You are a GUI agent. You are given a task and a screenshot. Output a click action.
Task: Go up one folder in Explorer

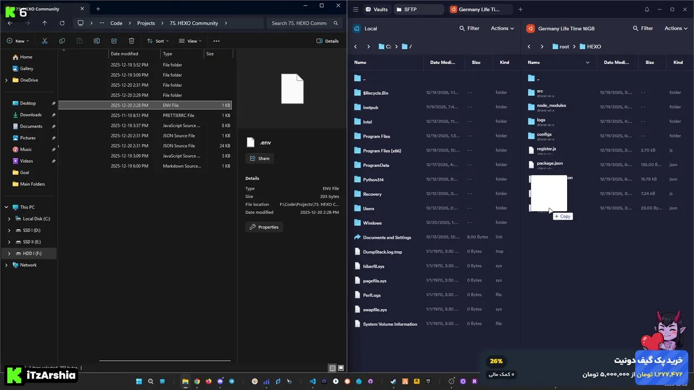click(x=44, y=23)
